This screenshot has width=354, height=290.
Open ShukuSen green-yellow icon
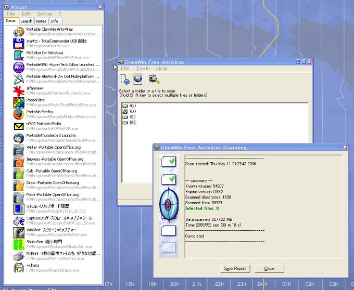point(19,244)
